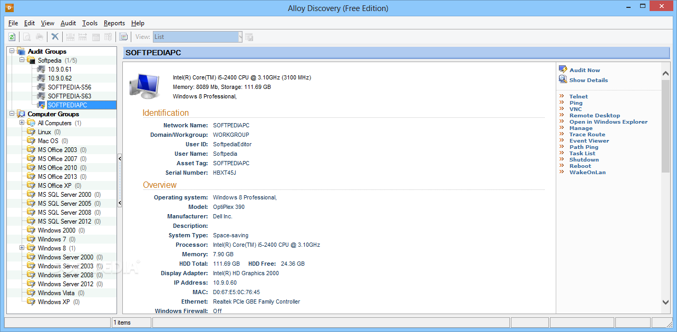The image size is (677, 332).
Task: Collapse the Audit Groups tree node
Action: click(x=12, y=52)
